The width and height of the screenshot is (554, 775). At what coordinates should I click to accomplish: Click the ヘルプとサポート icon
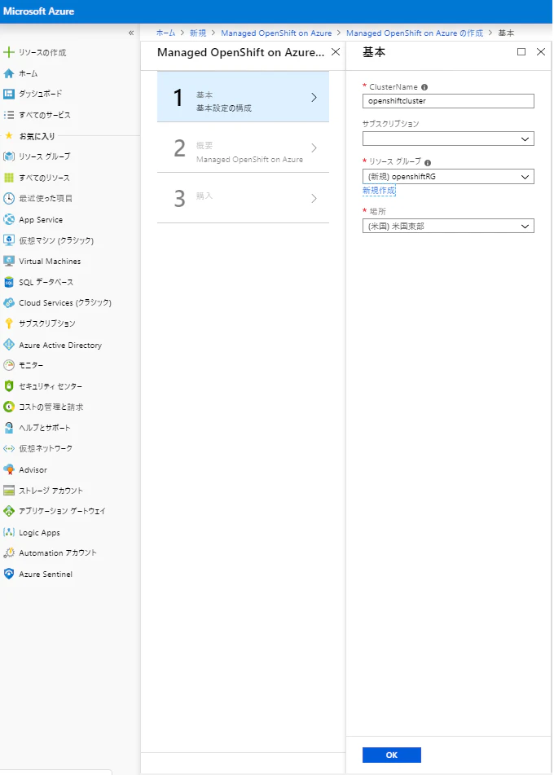pos(8,428)
